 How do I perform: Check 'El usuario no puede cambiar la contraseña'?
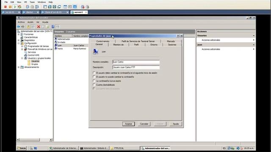click(94, 77)
